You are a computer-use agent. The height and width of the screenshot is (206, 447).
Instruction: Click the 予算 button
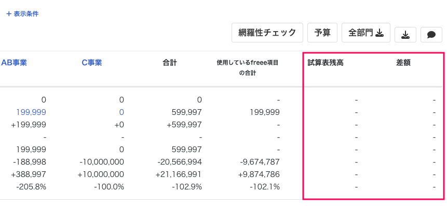tap(322, 33)
